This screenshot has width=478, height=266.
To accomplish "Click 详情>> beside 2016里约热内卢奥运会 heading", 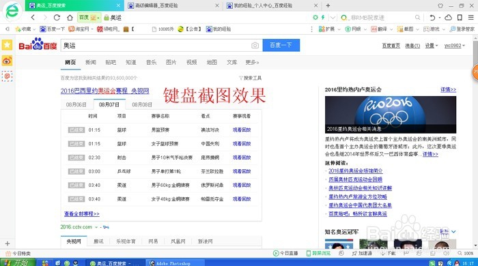I will click(448, 89).
